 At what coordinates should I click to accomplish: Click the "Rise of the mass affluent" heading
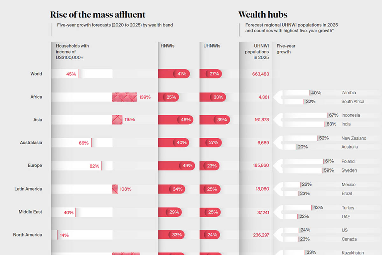pyautogui.click(x=98, y=15)
